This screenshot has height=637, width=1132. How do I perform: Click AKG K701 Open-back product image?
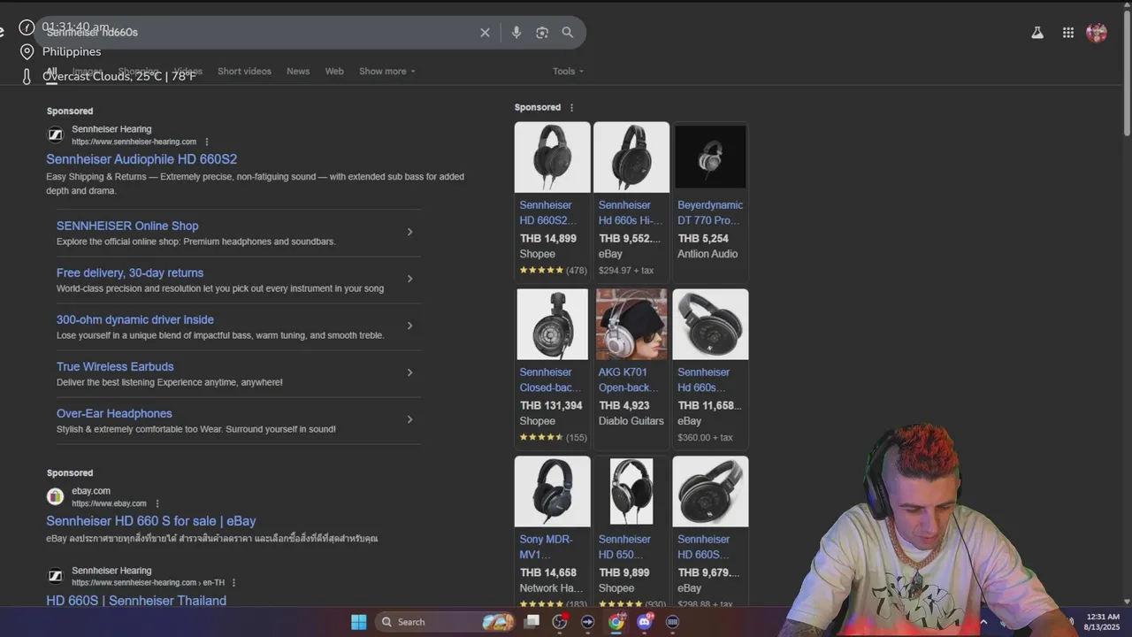coord(631,325)
